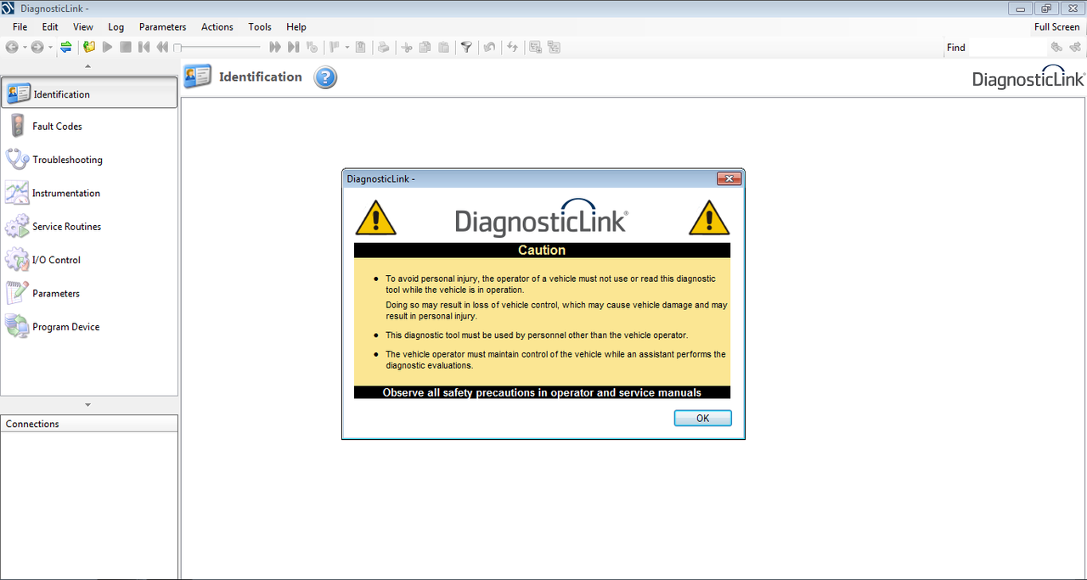This screenshot has height=580, width=1087.
Task: Click inside the Find search field
Action: pyautogui.click(x=1008, y=48)
